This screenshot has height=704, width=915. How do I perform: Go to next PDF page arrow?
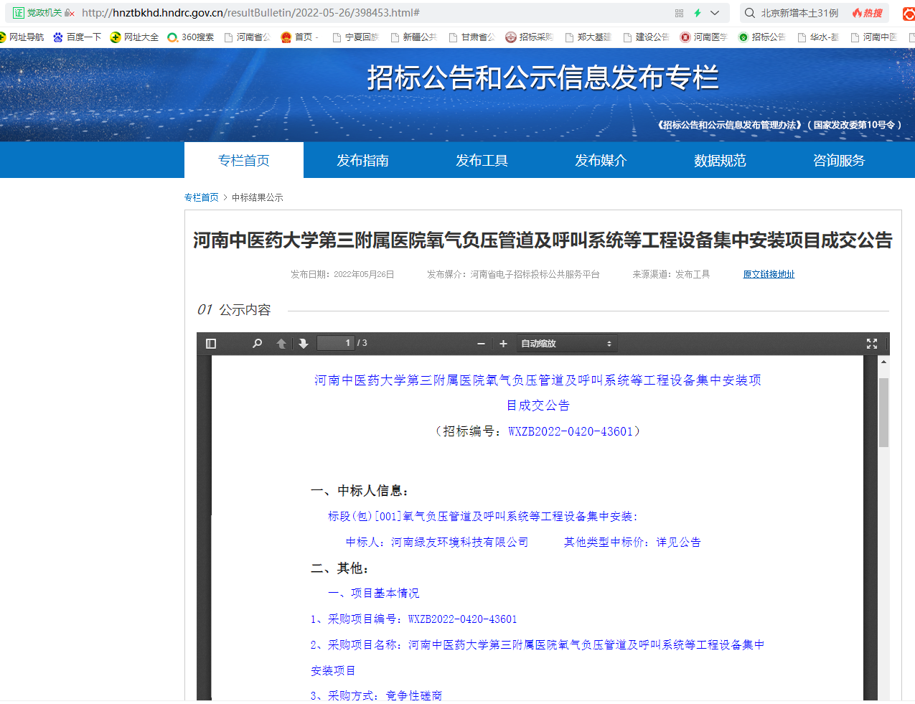(304, 344)
